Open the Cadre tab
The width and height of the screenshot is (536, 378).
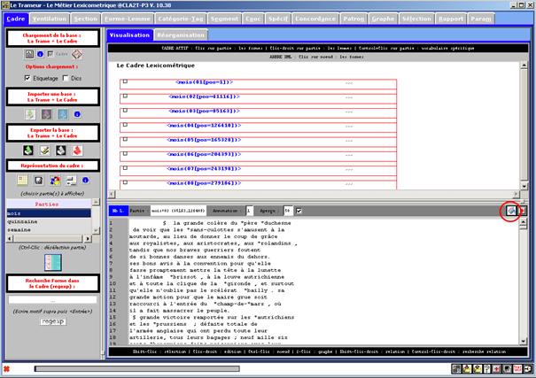(x=16, y=19)
